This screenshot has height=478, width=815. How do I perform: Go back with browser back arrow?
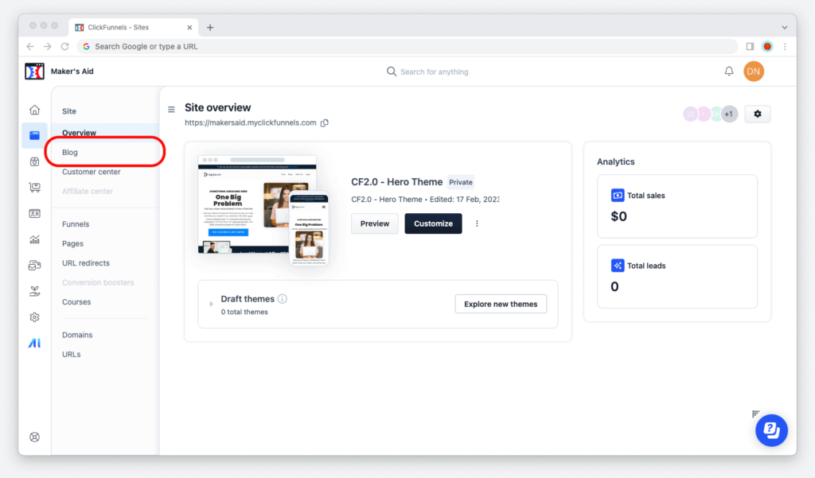tap(31, 46)
